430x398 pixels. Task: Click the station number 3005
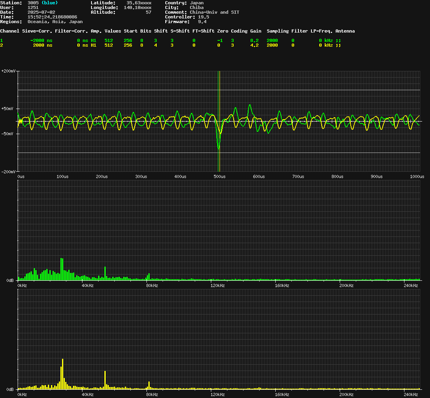(33, 3)
